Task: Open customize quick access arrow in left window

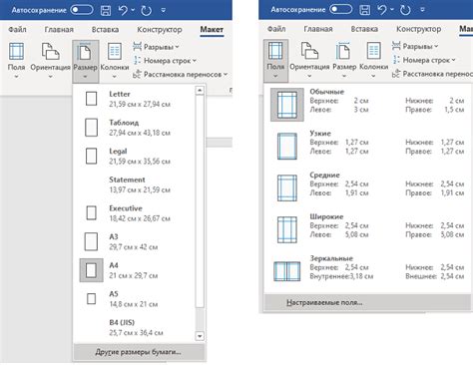Action: click(164, 10)
